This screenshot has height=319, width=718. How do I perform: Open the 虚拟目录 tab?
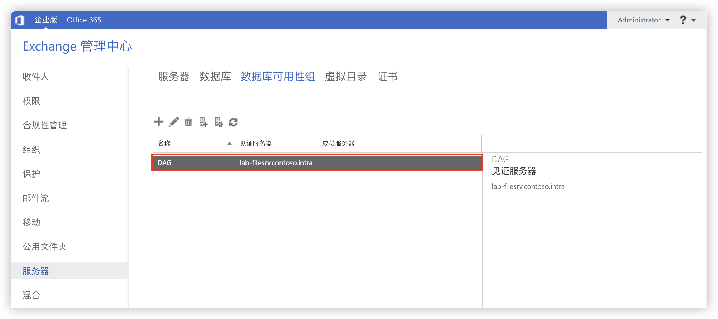coord(346,77)
